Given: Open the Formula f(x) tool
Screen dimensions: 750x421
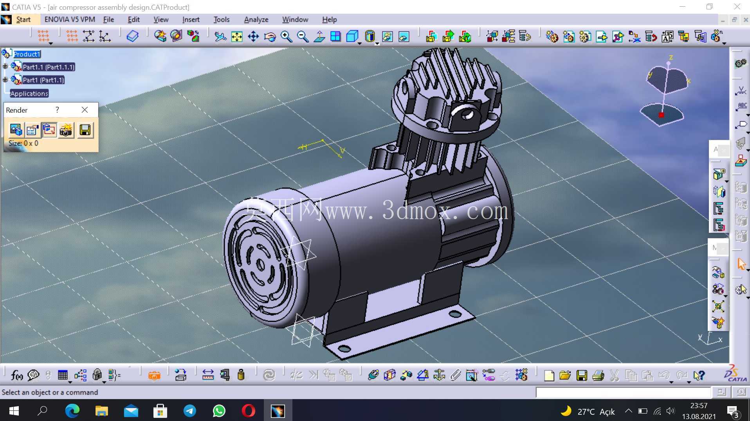Looking at the screenshot, I should coord(16,375).
